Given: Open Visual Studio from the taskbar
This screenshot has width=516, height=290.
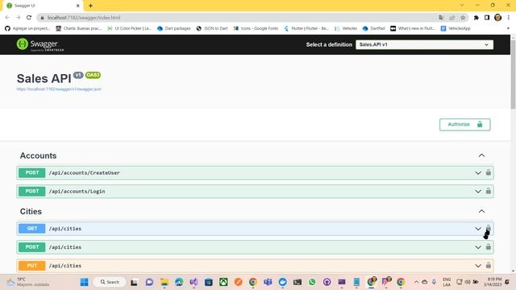Looking at the screenshot, I should coord(193,282).
